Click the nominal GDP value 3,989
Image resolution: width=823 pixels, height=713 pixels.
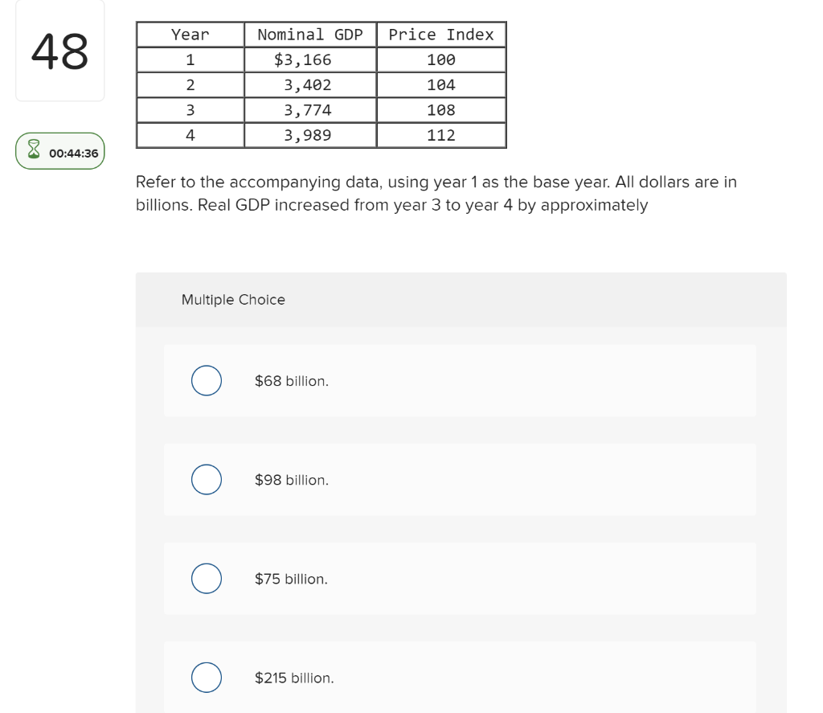tap(309, 135)
